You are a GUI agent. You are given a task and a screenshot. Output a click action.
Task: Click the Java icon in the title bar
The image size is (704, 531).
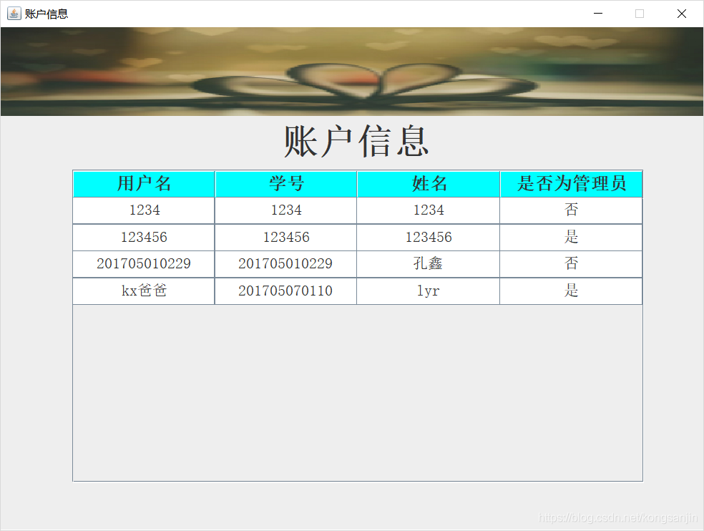14,14
